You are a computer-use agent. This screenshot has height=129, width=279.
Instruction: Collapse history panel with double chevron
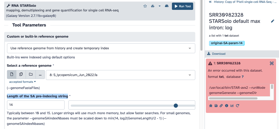[x=210, y=2]
